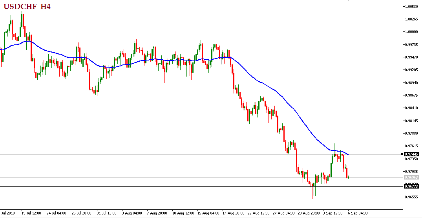Click the gray 0.96963 current price tag
Viewport: 422px width, 218px height.
coord(411,178)
